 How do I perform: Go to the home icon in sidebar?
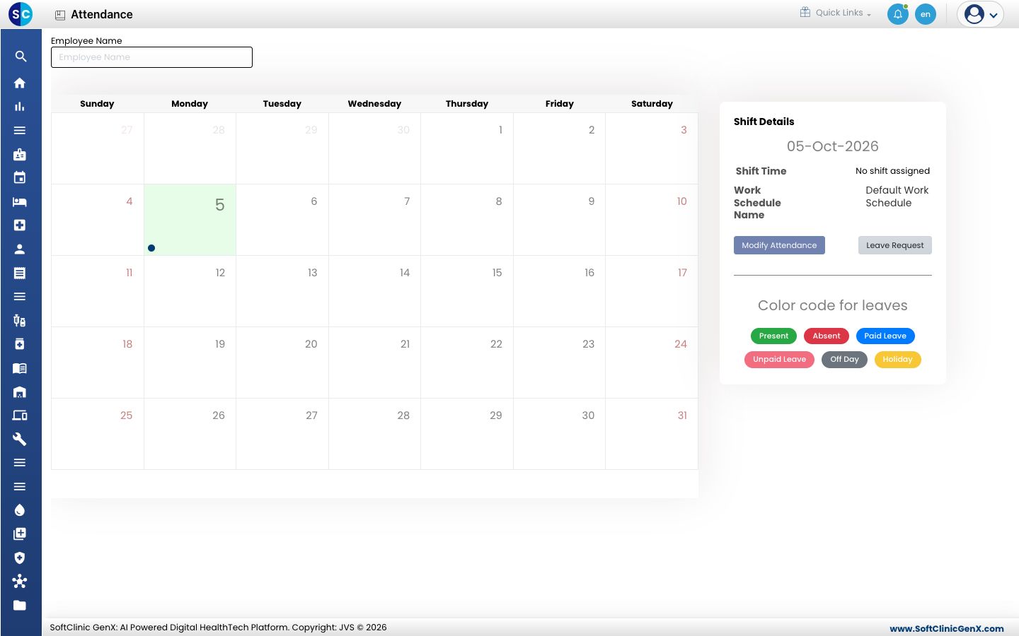[x=20, y=83]
